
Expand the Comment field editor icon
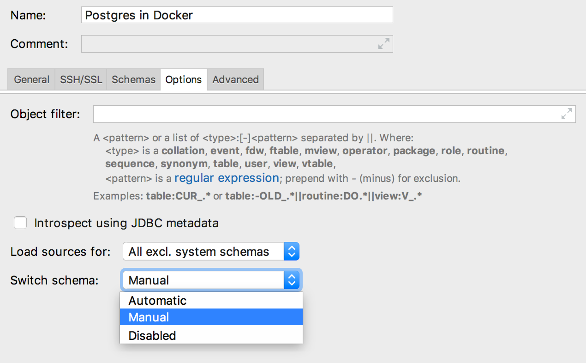pos(383,44)
